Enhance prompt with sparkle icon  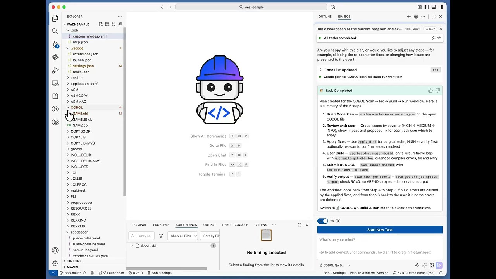tap(424, 265)
